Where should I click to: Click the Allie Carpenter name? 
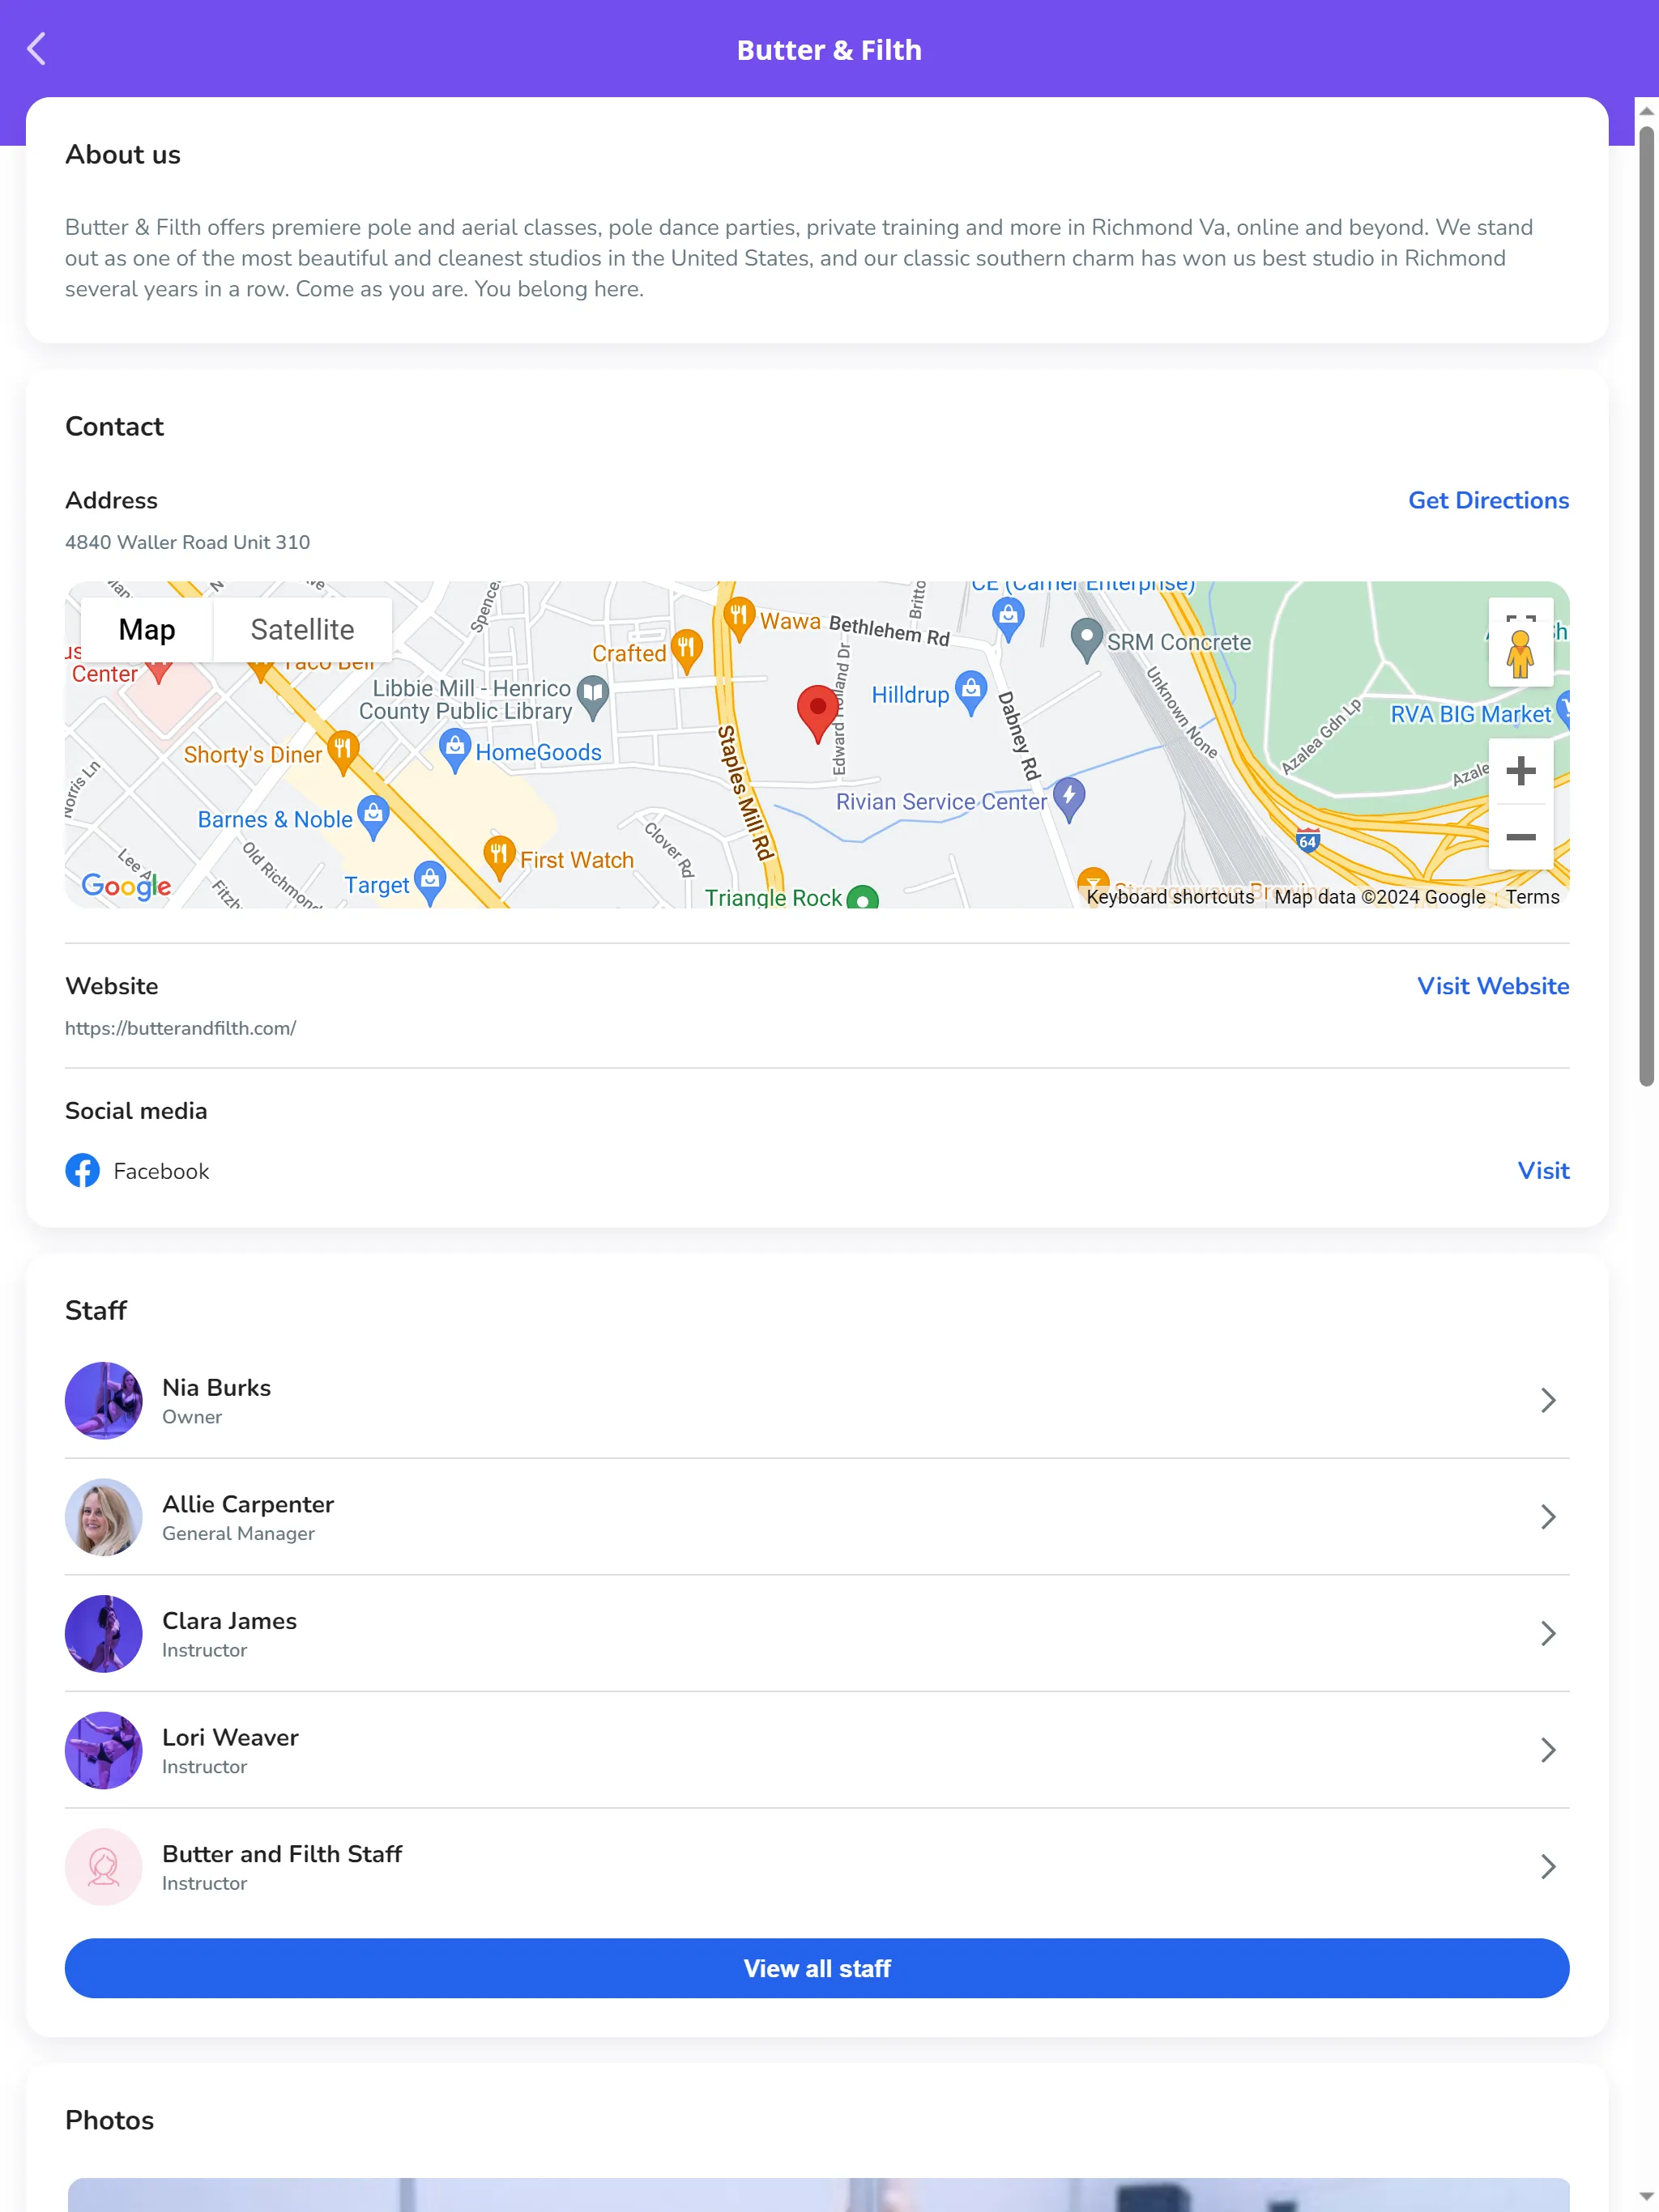[247, 1504]
